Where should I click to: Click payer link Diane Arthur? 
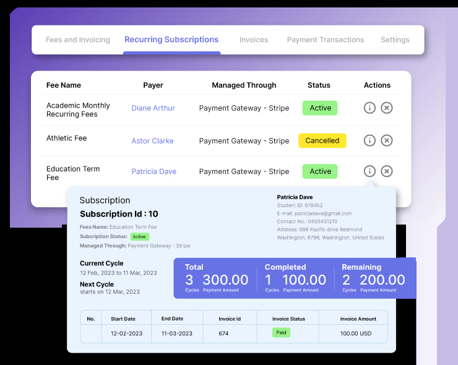tap(153, 108)
